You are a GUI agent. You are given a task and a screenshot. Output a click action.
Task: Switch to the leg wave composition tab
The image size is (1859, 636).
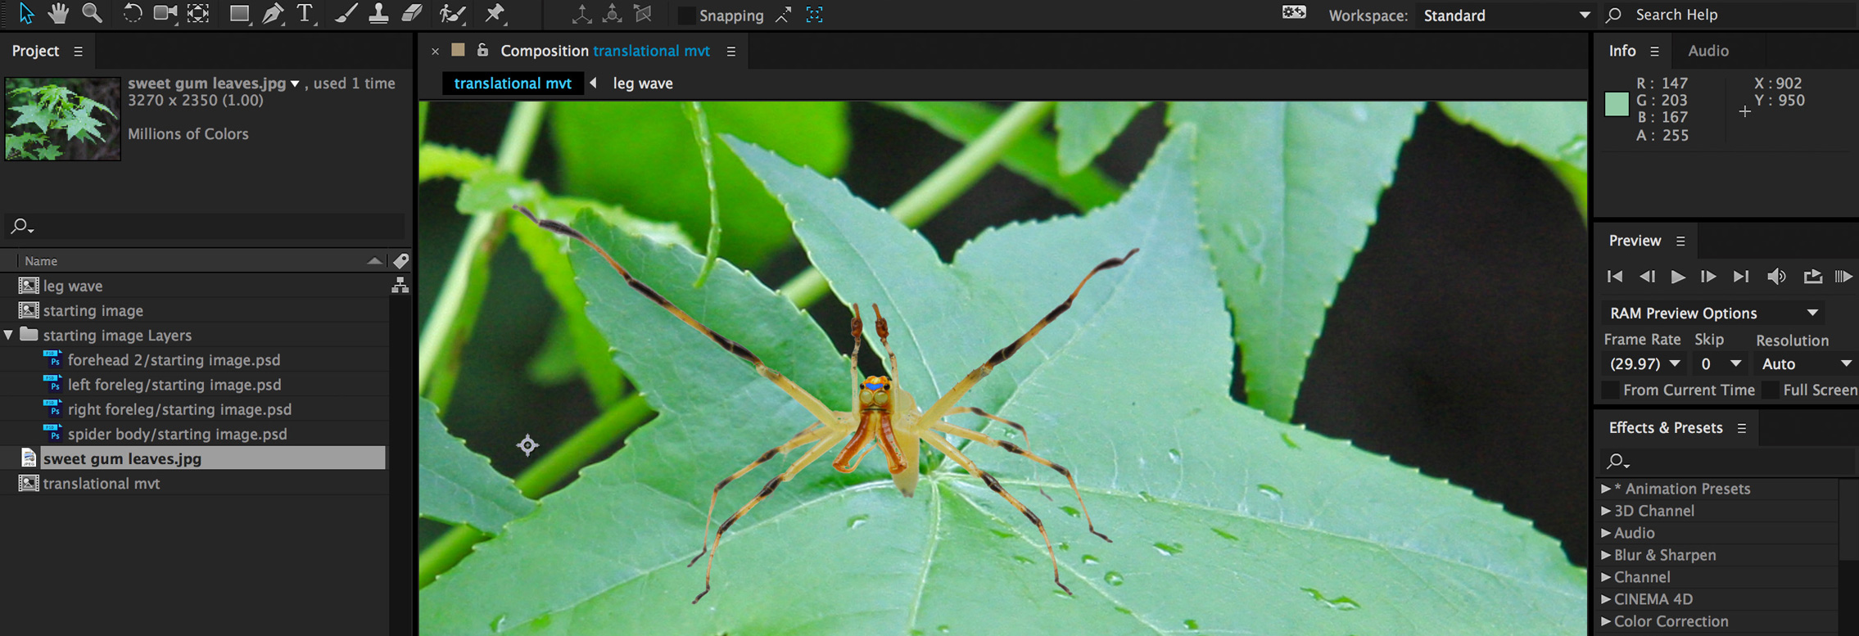(x=643, y=83)
